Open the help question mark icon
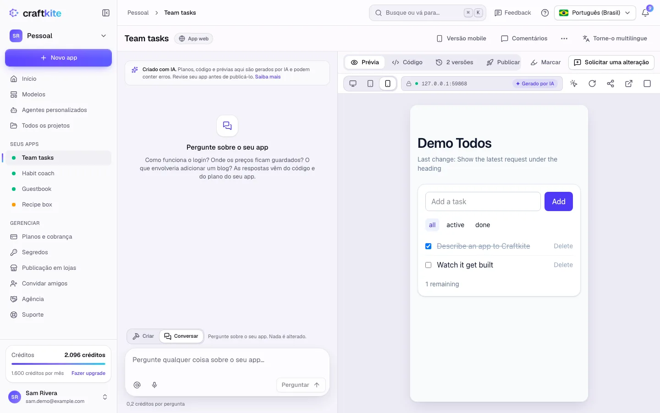The width and height of the screenshot is (660, 413). 545,13
